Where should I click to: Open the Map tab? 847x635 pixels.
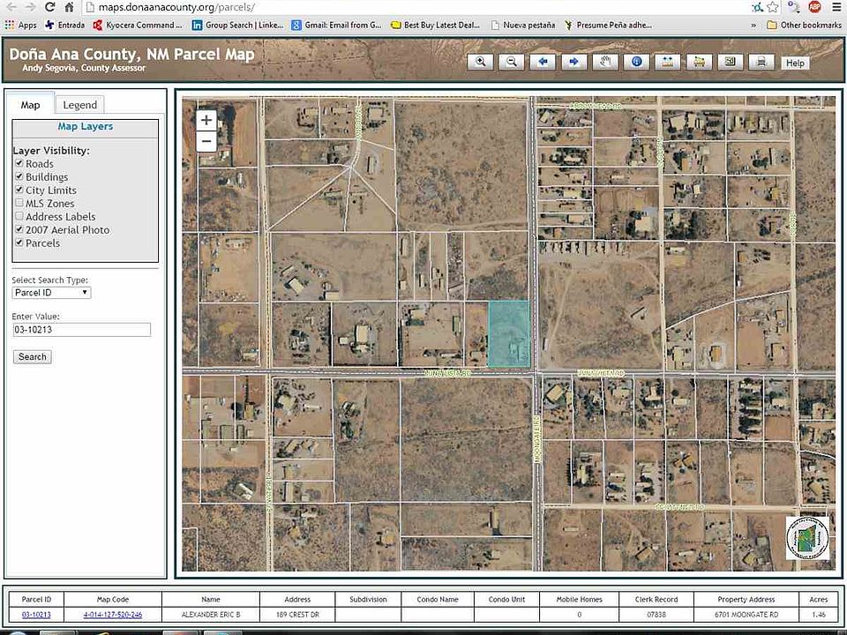coord(31,105)
